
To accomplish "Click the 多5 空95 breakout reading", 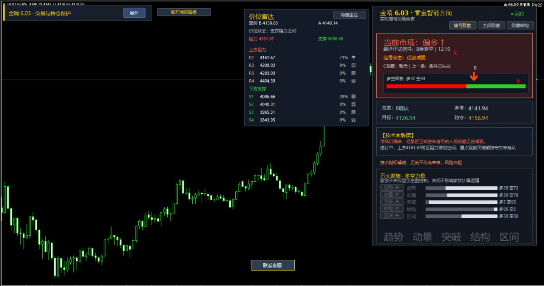I will 508,202.
